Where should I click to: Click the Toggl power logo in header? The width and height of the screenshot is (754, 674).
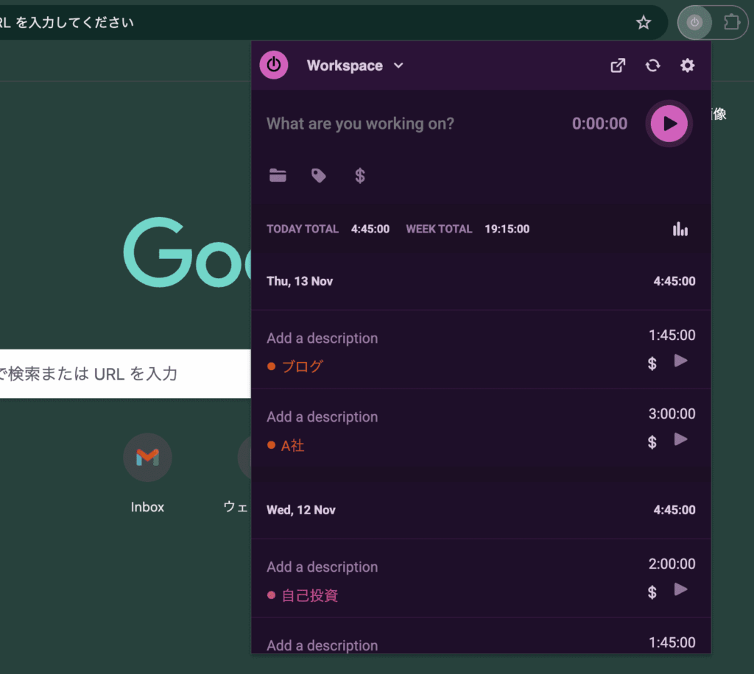274,65
